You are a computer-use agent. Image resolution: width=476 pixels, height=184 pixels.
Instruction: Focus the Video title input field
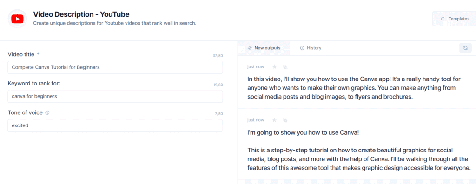[115, 67]
